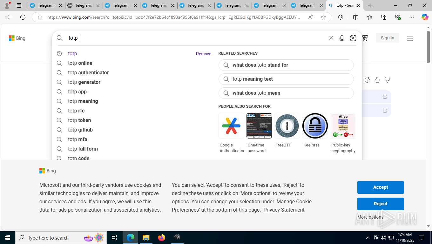Open visual search camera icon
Image resolution: width=432 pixels, height=244 pixels.
(x=353, y=38)
